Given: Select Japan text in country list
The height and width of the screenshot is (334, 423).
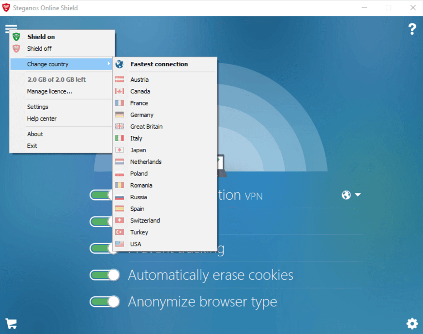Looking at the screenshot, I should click(x=138, y=150).
